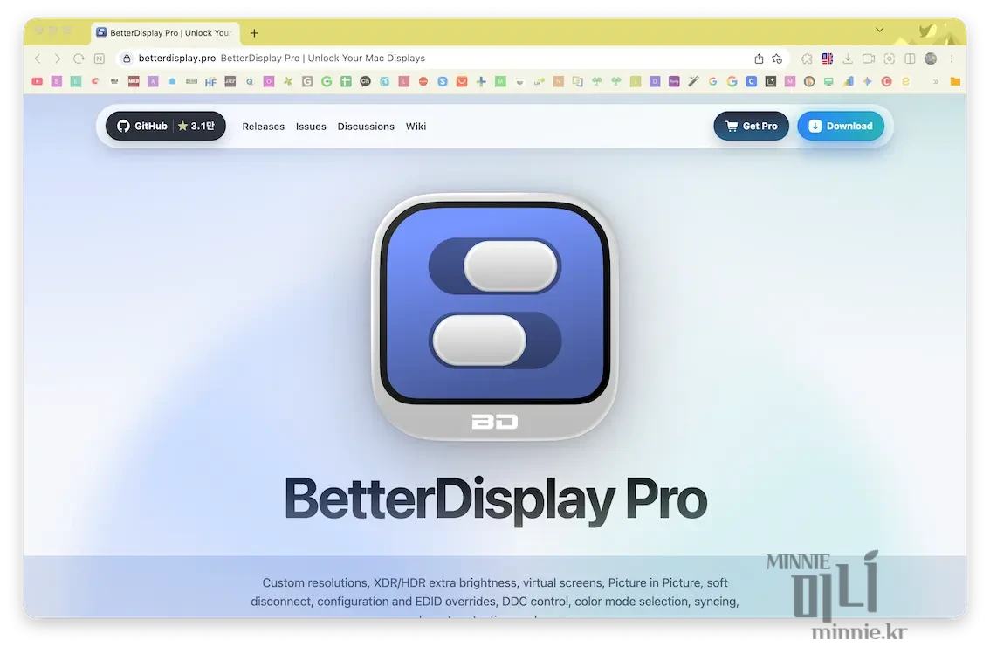
Task: Open the bar chart bookmark icon
Action: [848, 81]
